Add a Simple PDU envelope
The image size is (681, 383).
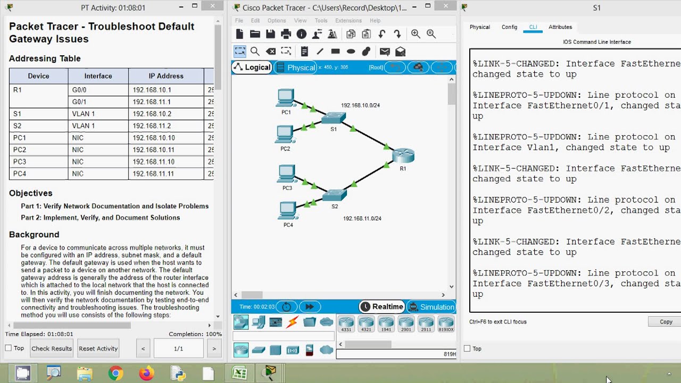(385, 51)
